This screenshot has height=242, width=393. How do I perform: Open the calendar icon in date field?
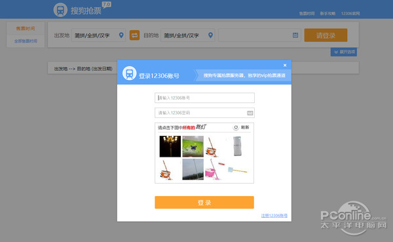coord(295,35)
